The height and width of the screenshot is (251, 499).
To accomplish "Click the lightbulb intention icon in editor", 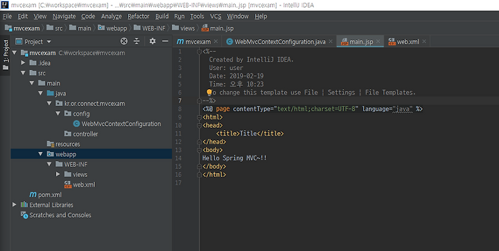I will click(209, 93).
